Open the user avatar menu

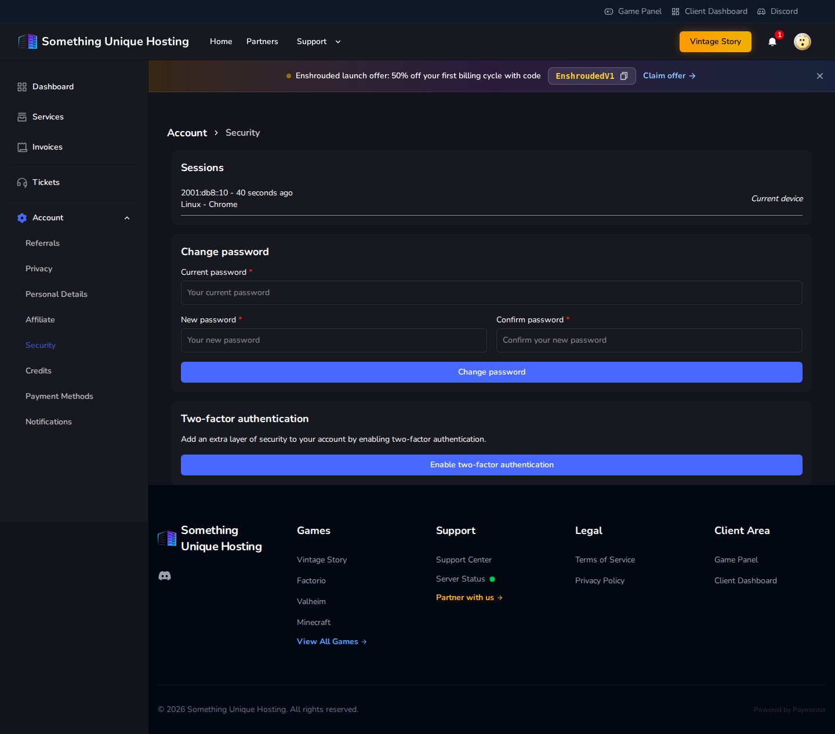point(803,42)
